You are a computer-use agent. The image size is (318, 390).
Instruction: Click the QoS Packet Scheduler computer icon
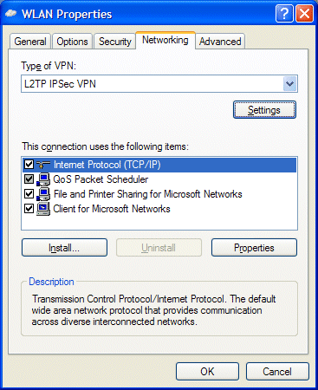[43, 179]
